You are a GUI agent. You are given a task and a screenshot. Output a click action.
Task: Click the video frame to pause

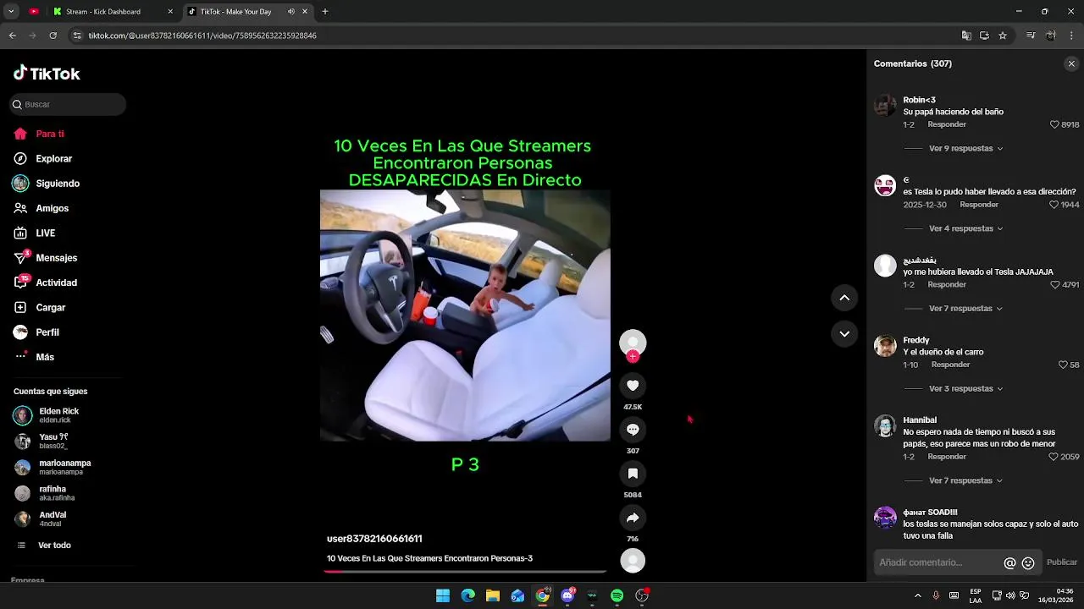(465, 315)
